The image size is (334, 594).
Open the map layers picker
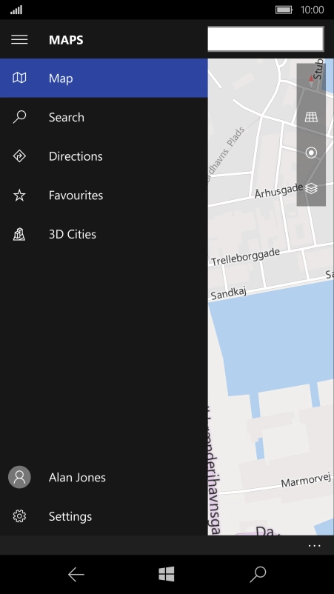311,188
